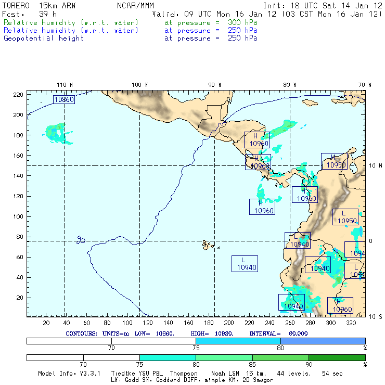The height and width of the screenshot is (385, 385).
Task: Pick the dark green above-90% swatch
Action: 337,357
